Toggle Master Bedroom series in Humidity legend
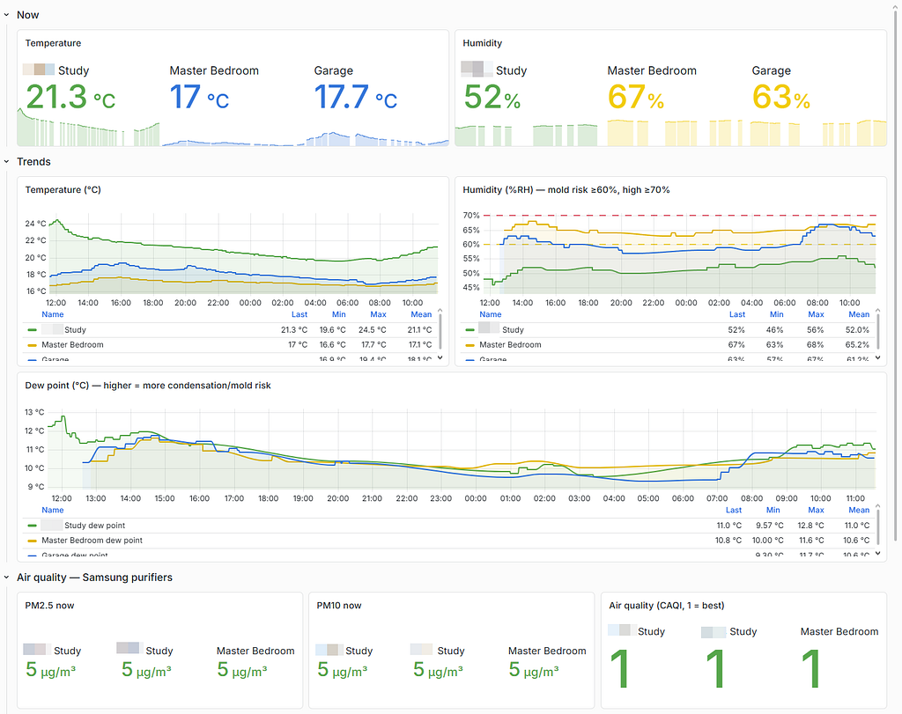The image size is (902, 714). (x=510, y=345)
